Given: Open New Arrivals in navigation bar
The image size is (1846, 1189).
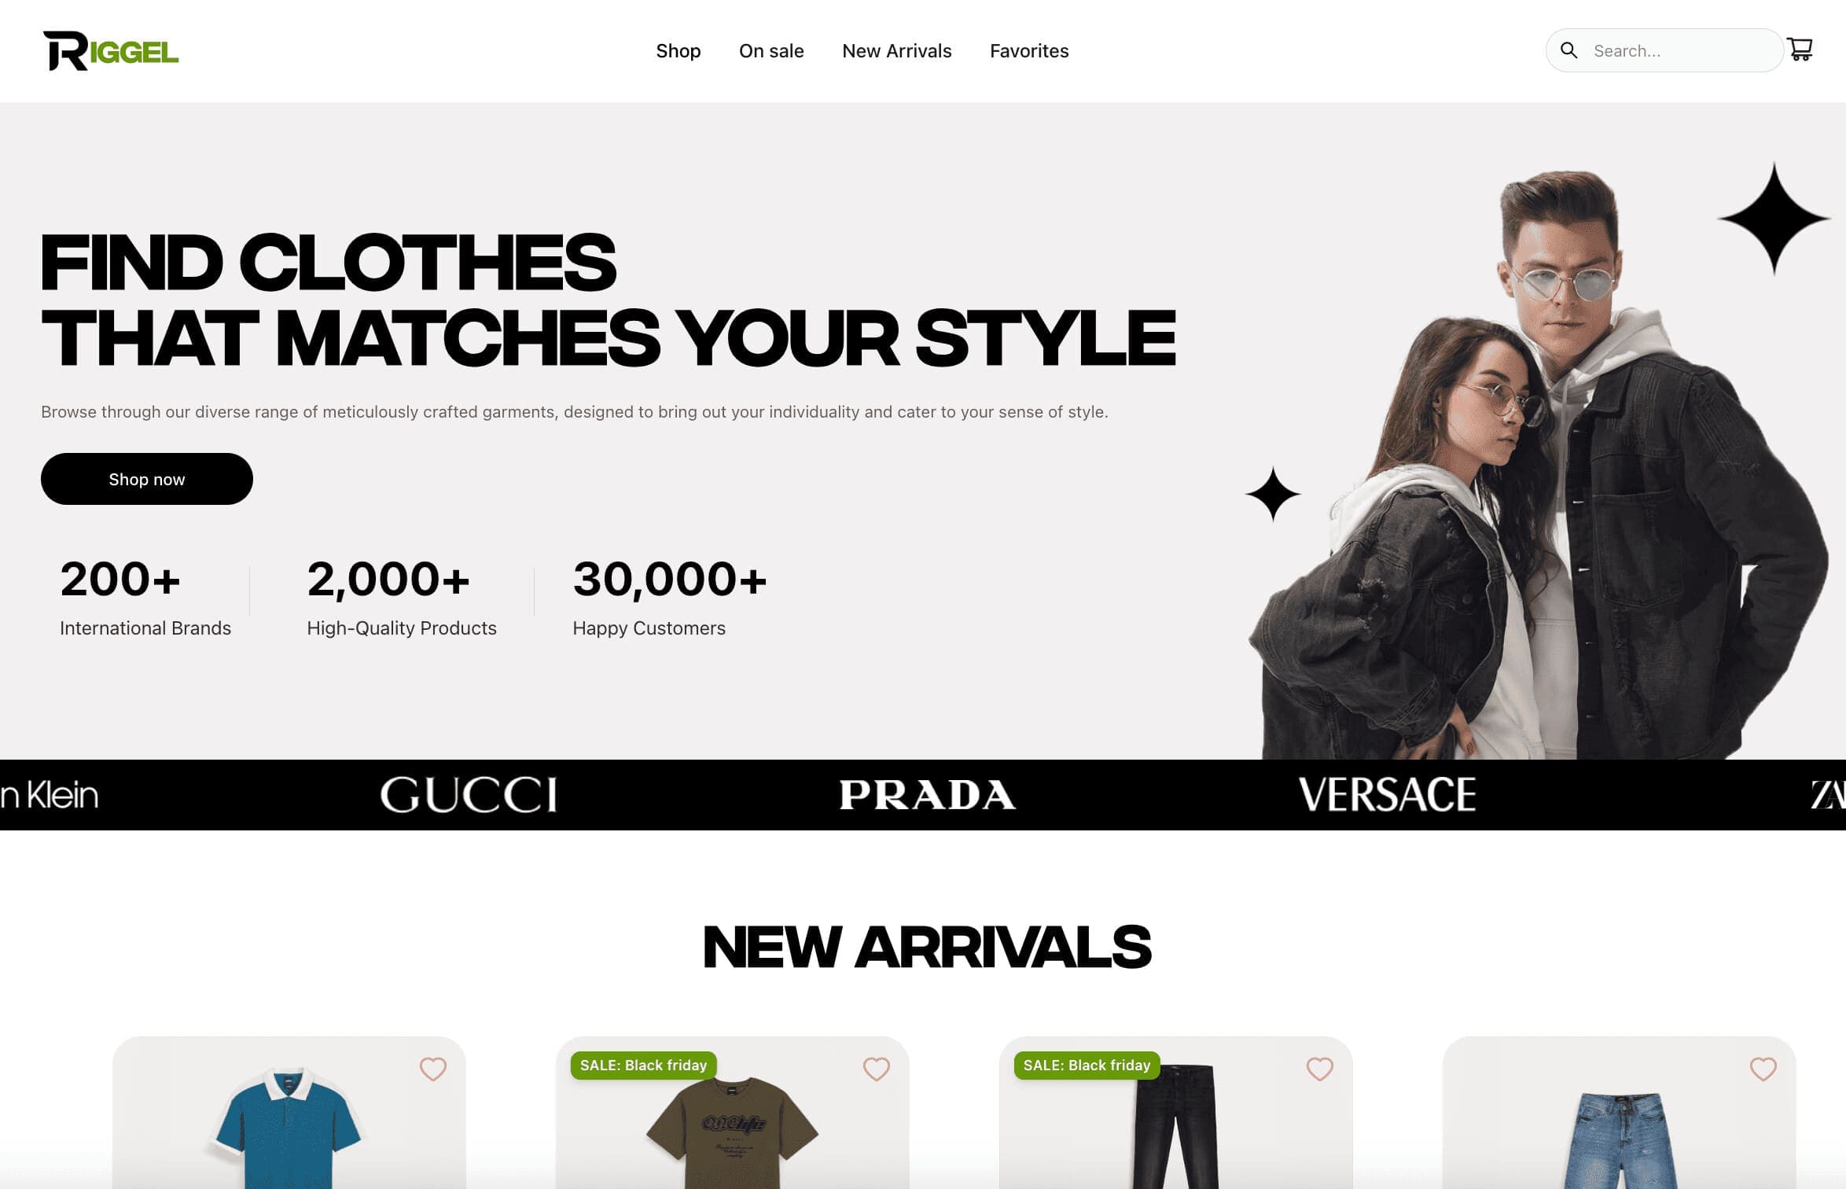Looking at the screenshot, I should [x=896, y=51].
